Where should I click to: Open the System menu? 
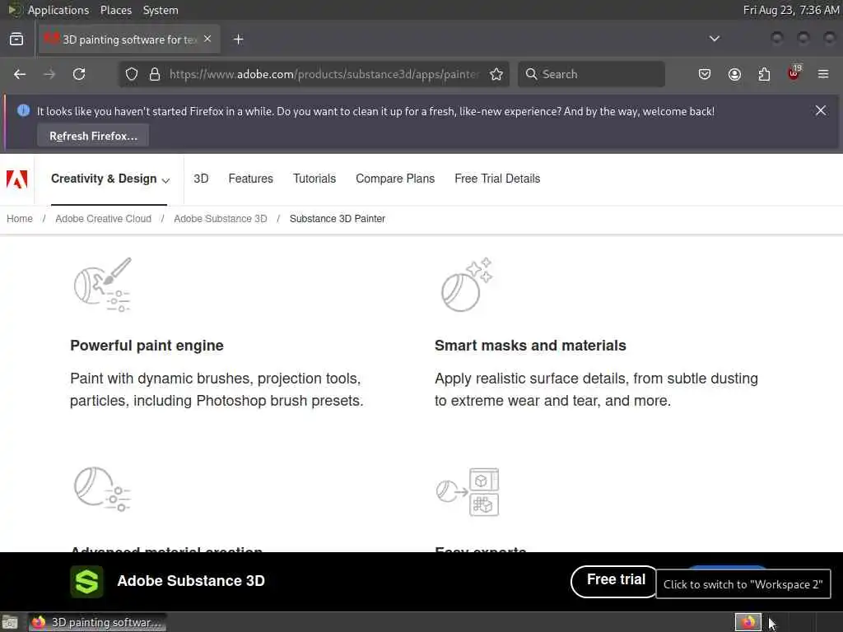pyautogui.click(x=161, y=10)
